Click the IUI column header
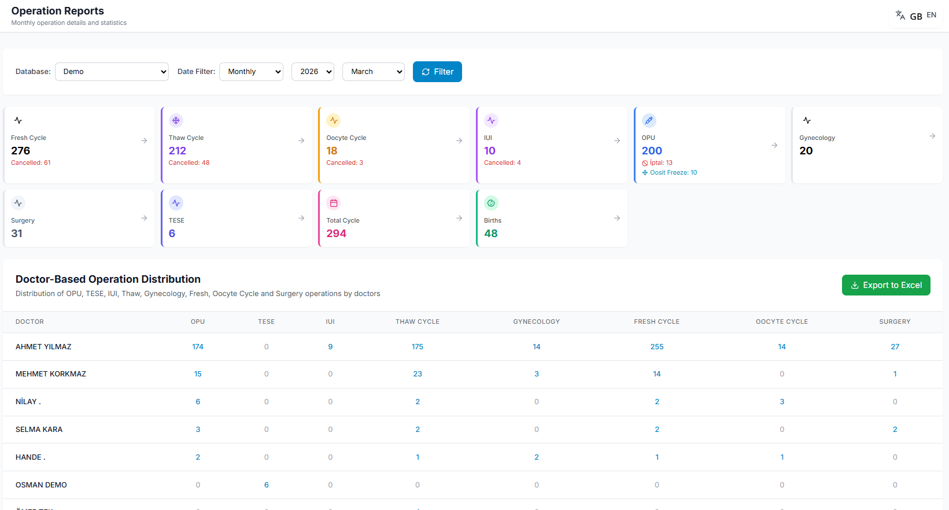The width and height of the screenshot is (949, 510). click(330, 321)
